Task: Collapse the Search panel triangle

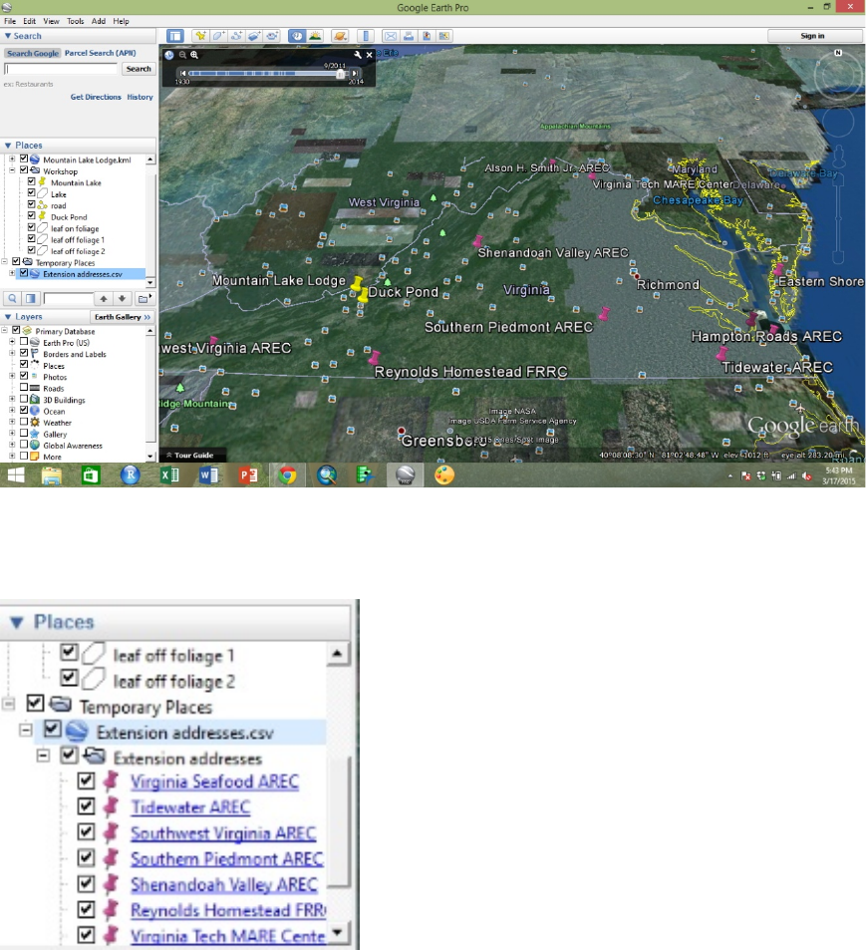Action: click(x=8, y=36)
